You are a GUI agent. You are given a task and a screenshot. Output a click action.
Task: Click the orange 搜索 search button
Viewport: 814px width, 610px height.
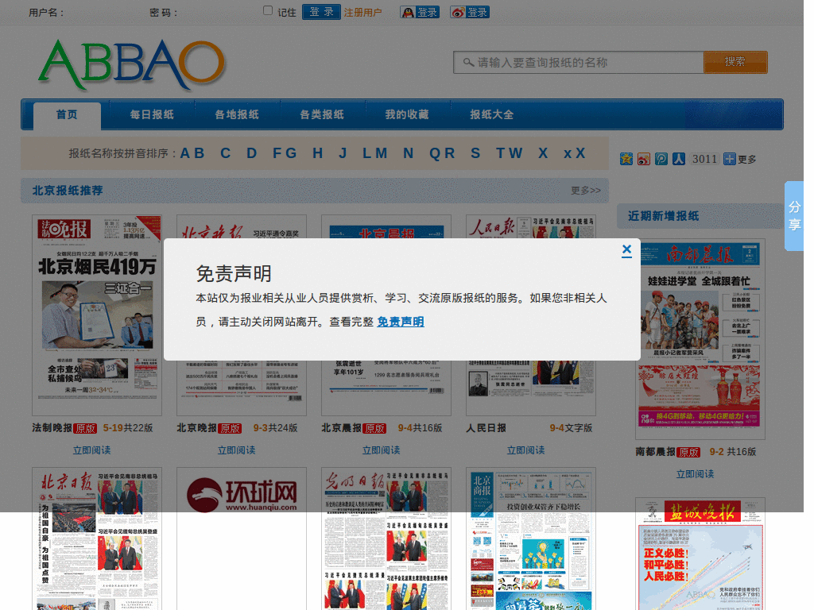point(735,62)
